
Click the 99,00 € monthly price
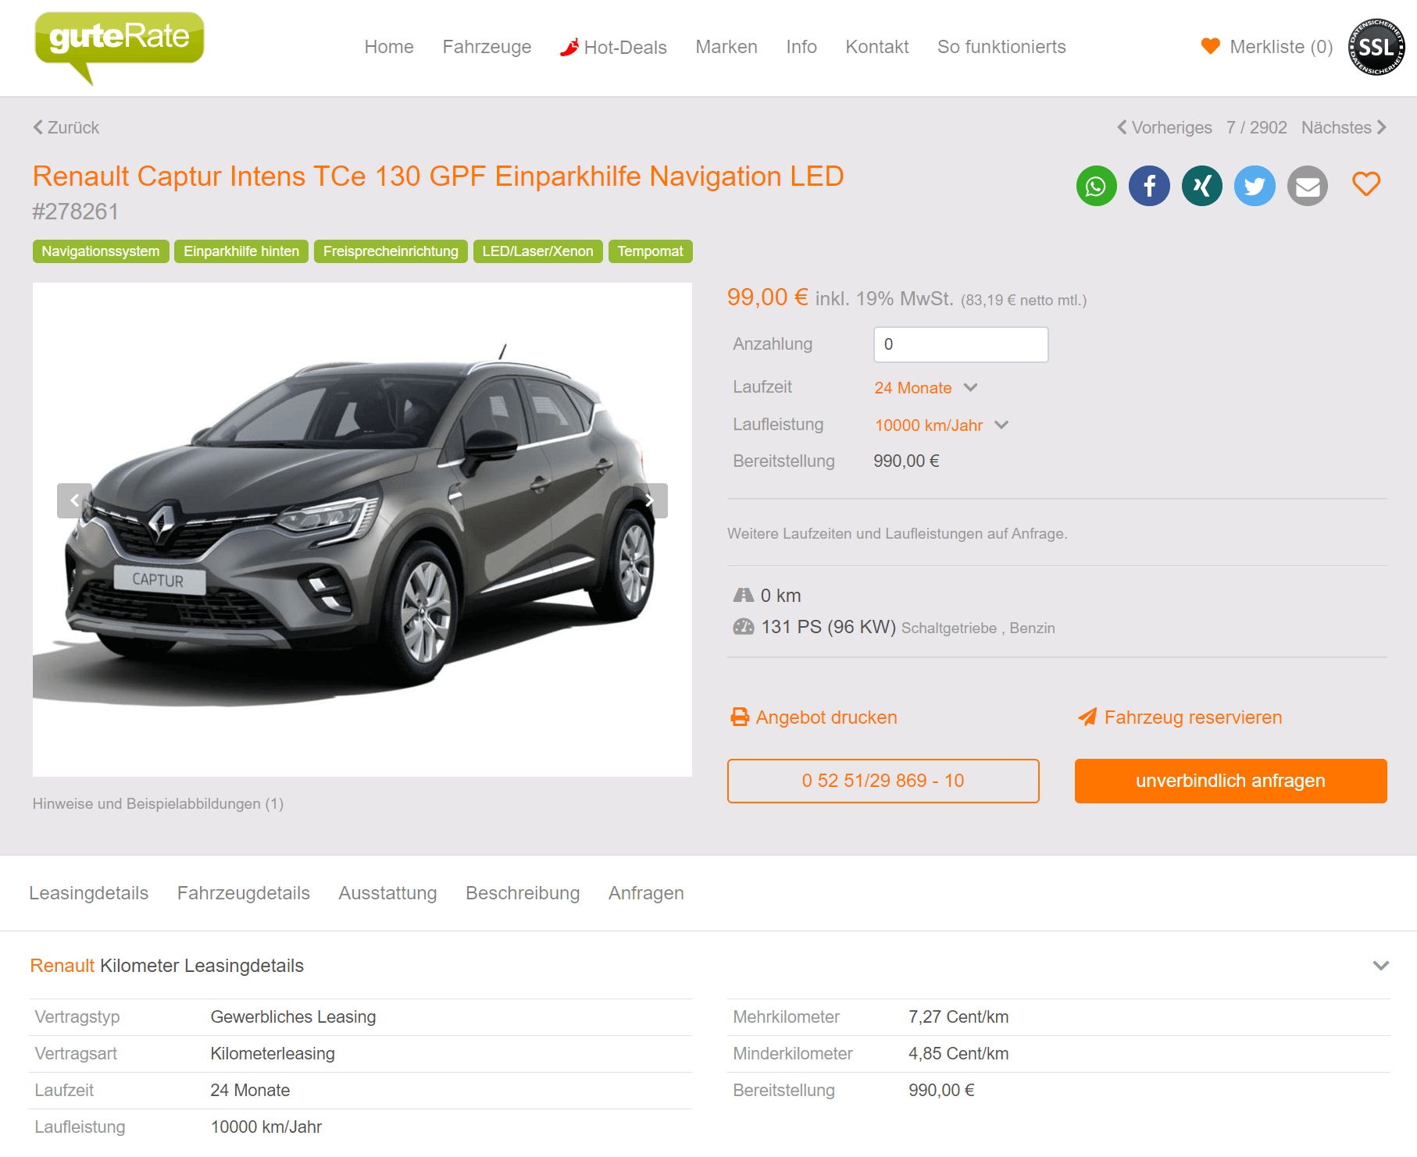tap(768, 297)
